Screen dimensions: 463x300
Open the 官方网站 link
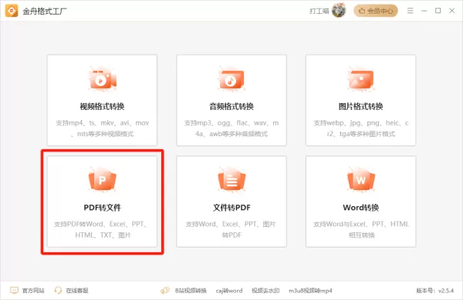pyautogui.click(x=33, y=291)
